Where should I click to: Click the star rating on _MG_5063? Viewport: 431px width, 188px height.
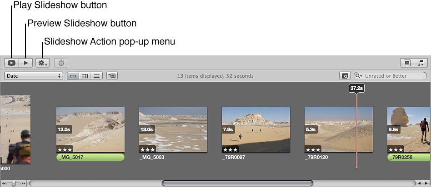click(x=147, y=149)
